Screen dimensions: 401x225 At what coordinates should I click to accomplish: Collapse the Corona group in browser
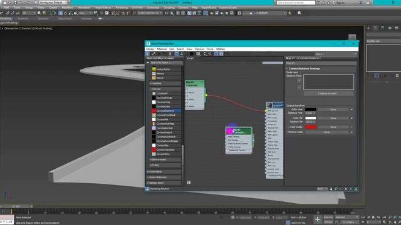point(165,89)
